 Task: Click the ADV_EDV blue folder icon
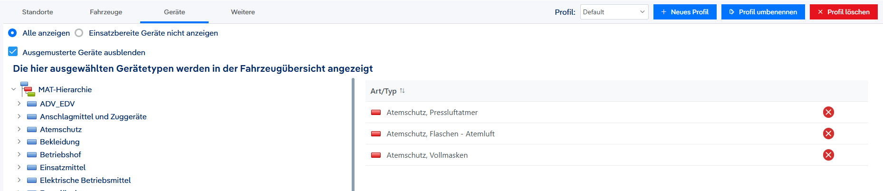click(x=32, y=104)
